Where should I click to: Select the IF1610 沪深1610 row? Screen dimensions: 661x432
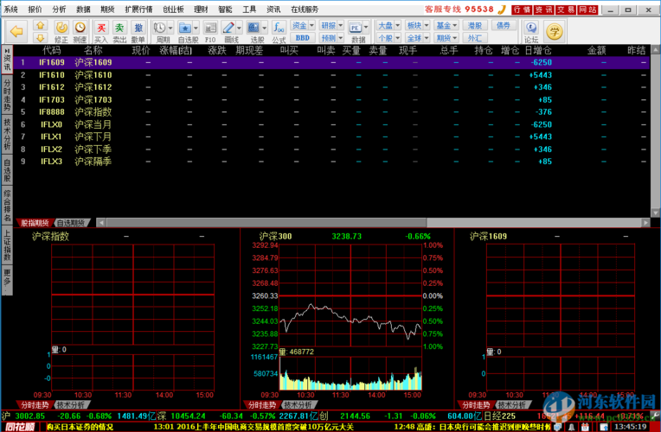[331, 75]
